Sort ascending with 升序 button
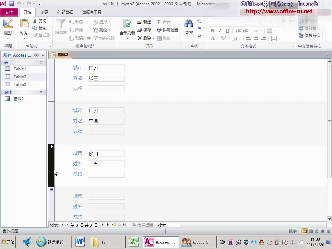332x249 pixels. click(76, 22)
